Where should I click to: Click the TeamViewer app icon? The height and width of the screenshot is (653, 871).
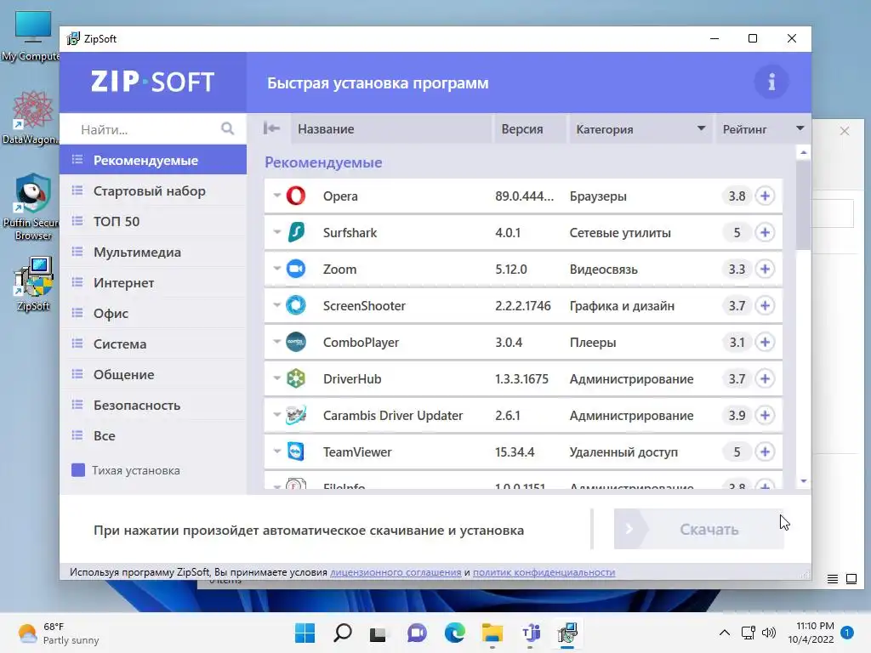296,452
